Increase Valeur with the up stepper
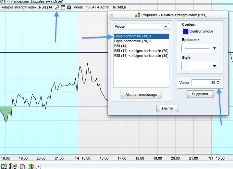The height and width of the screenshot is (169, 233). 218,81
